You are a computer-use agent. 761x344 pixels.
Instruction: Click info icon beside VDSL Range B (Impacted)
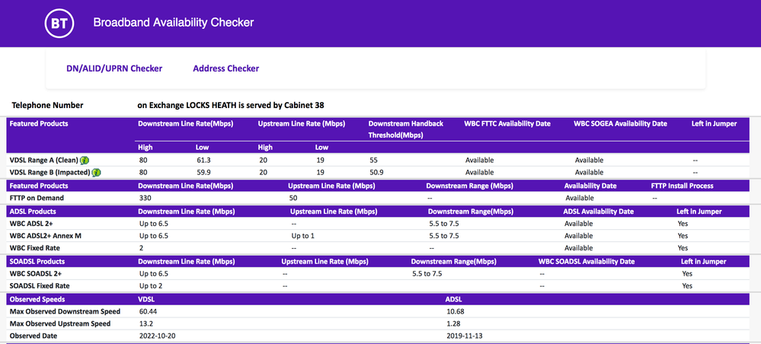point(96,172)
